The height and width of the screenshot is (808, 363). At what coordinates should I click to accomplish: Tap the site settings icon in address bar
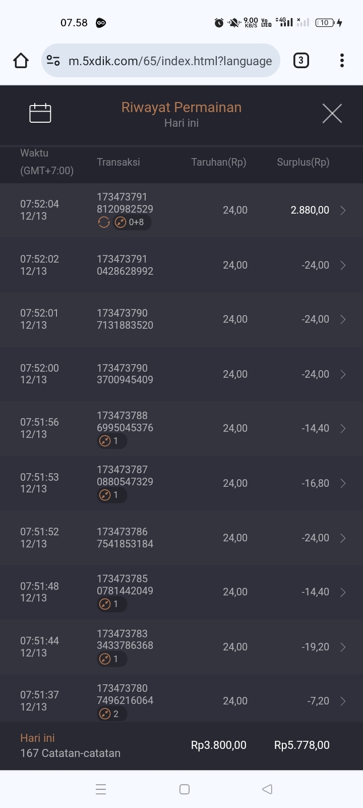click(x=53, y=61)
